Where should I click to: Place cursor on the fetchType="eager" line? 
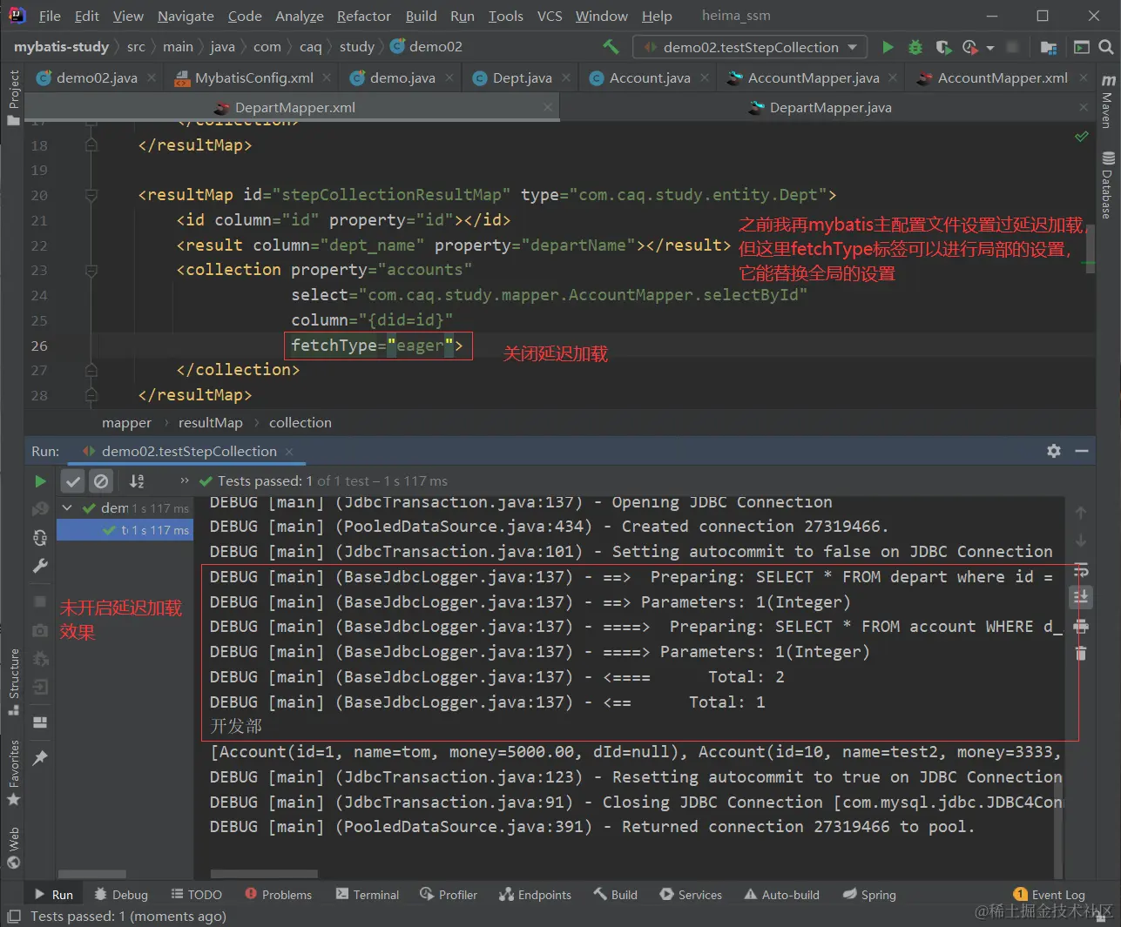(378, 346)
